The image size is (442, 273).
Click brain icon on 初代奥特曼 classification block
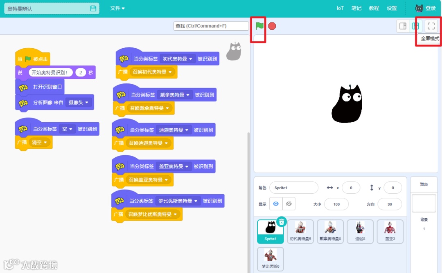coord(124,59)
